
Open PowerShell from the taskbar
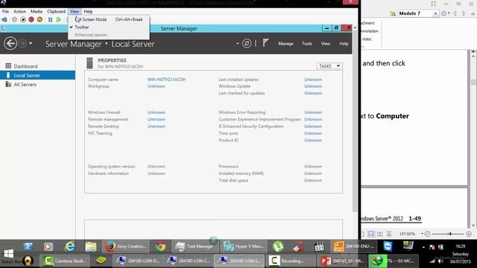click(x=28, y=246)
